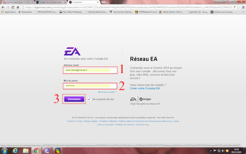Open the DVDRelease-fr.com bookmark
This screenshot has height=154, width=246.
(146, 12)
